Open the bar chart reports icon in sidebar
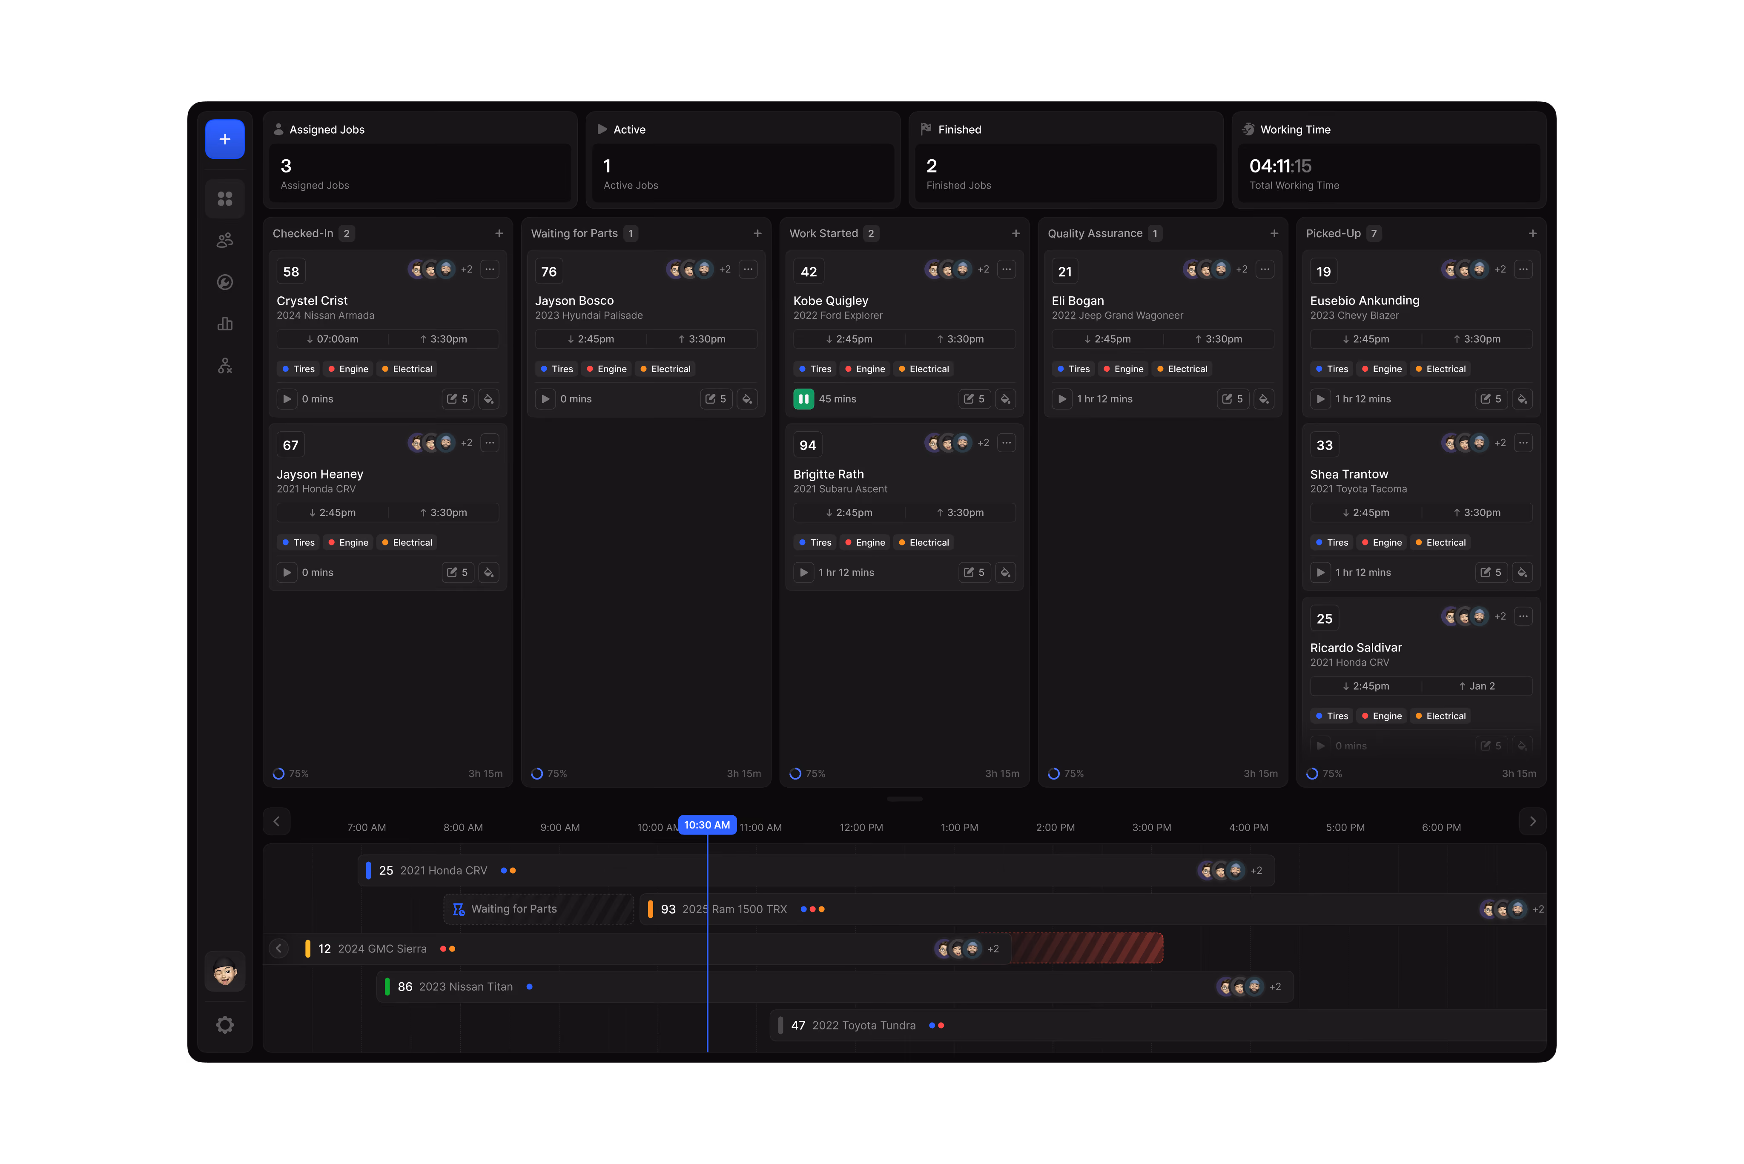The height and width of the screenshot is (1164, 1744). 225,324
